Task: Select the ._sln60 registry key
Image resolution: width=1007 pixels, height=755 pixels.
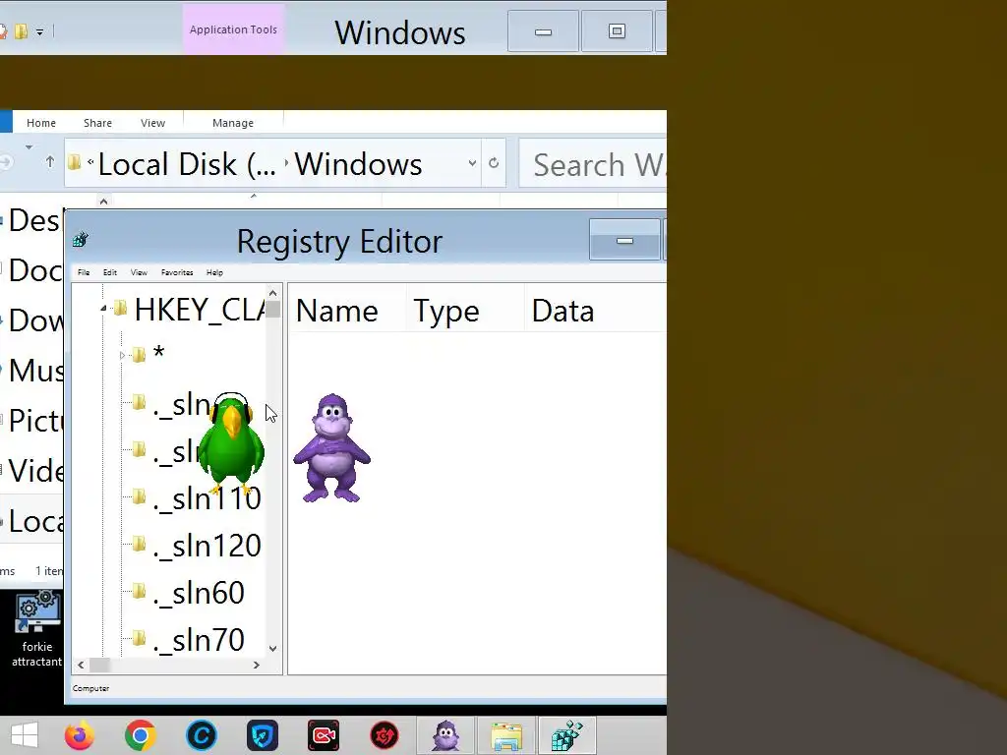Action: (x=199, y=593)
